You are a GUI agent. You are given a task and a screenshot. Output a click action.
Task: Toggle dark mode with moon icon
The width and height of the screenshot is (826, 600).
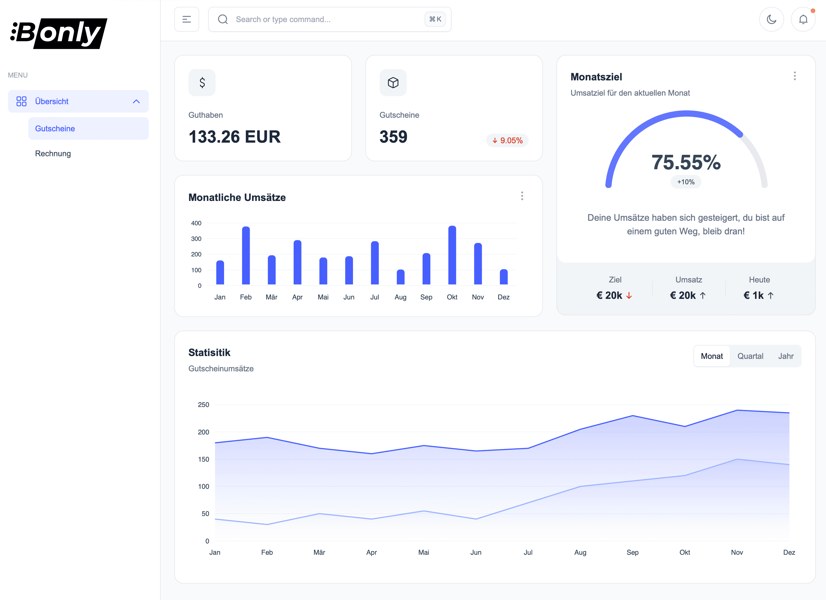(771, 19)
